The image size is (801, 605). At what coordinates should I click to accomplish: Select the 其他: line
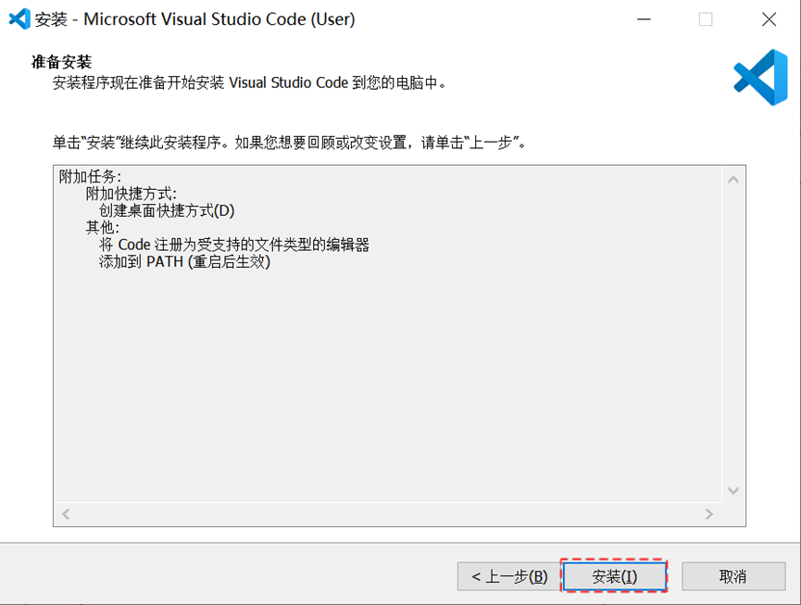coord(102,227)
